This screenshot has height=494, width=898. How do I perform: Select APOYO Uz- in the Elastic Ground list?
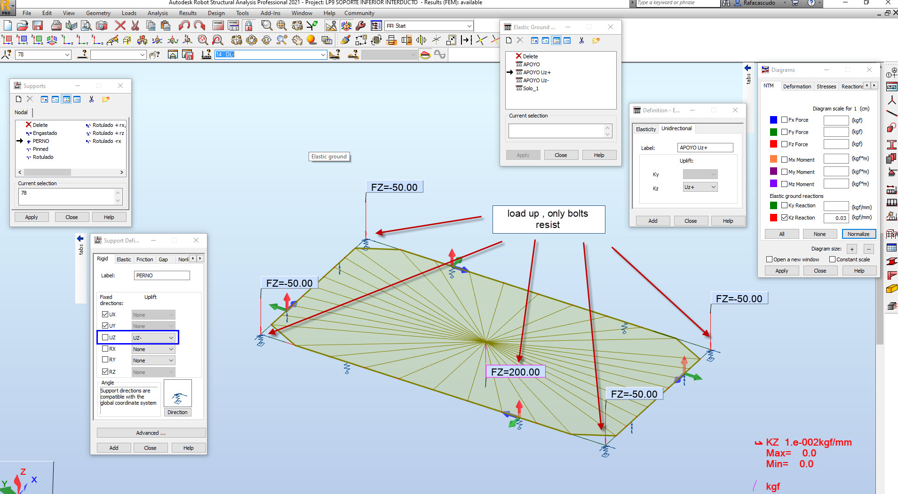(x=535, y=80)
